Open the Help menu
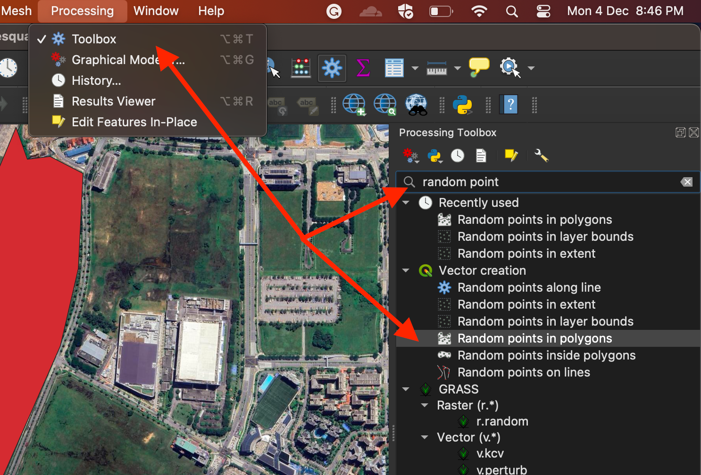Screen dimensions: 701x475 211,11
